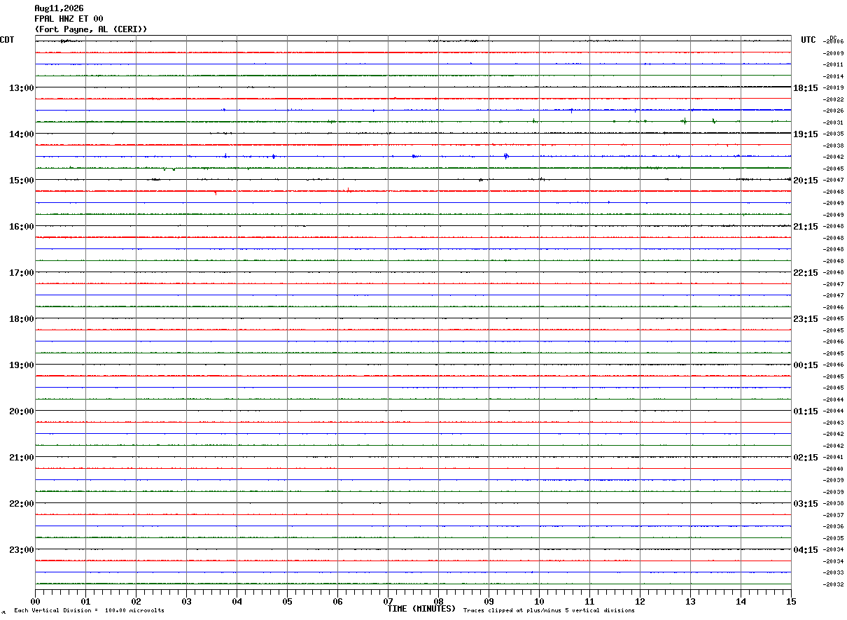
Task: Click the 00:15 UTC time label
Action: 806,365
